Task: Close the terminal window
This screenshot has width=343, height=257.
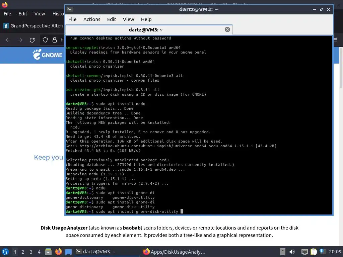Action: (328, 9)
